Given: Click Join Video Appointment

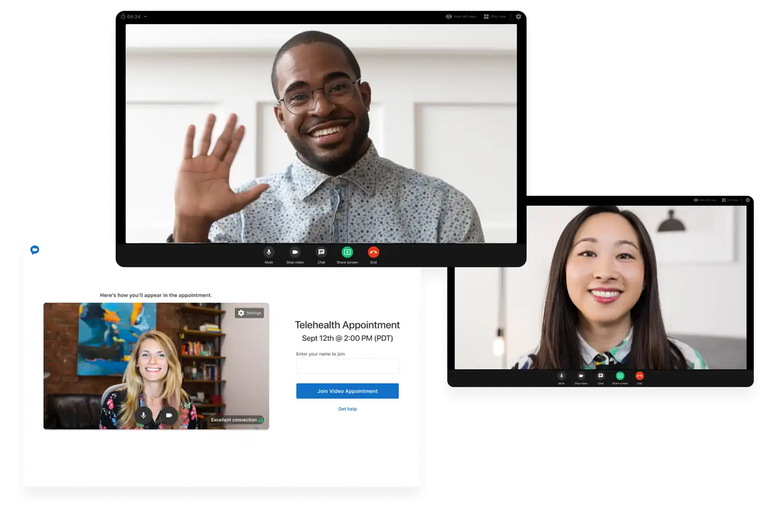Looking at the screenshot, I should [x=348, y=391].
